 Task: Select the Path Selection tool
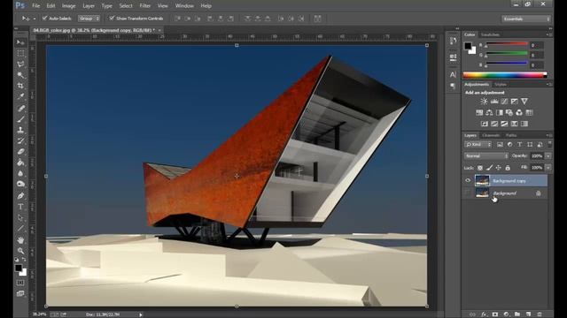[20, 217]
